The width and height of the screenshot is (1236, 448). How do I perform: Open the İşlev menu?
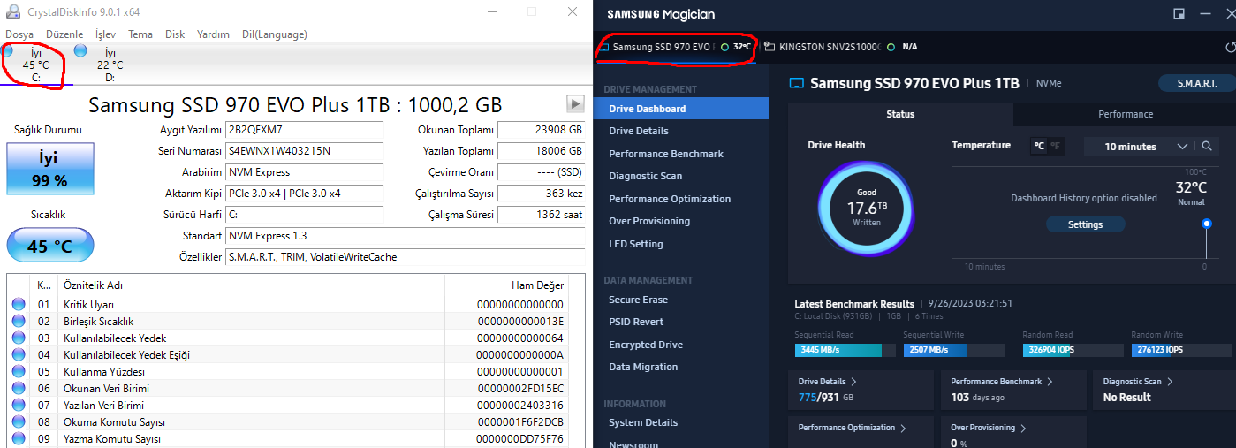(105, 34)
